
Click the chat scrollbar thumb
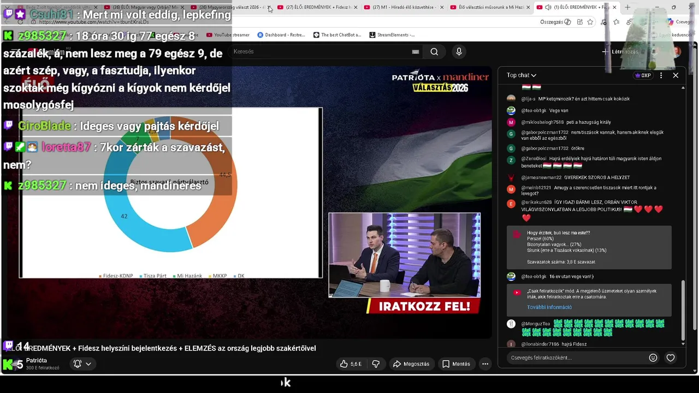coord(683,310)
